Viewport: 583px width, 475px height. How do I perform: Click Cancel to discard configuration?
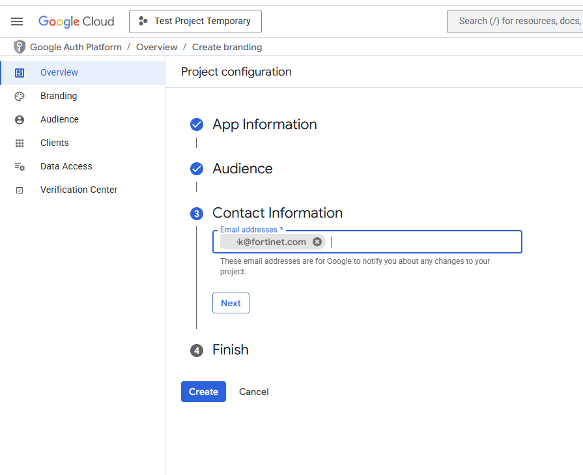pos(253,392)
